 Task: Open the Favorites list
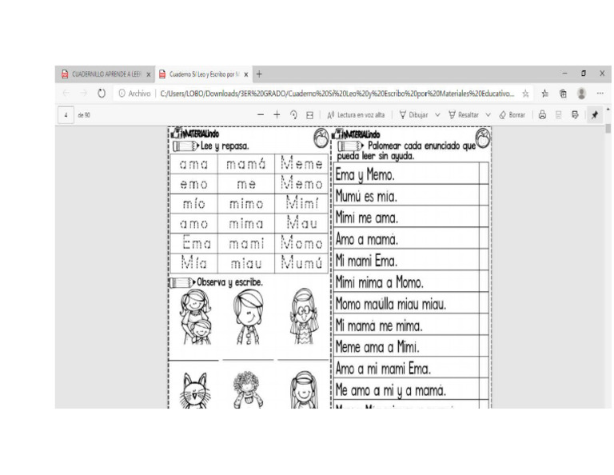pyautogui.click(x=544, y=94)
